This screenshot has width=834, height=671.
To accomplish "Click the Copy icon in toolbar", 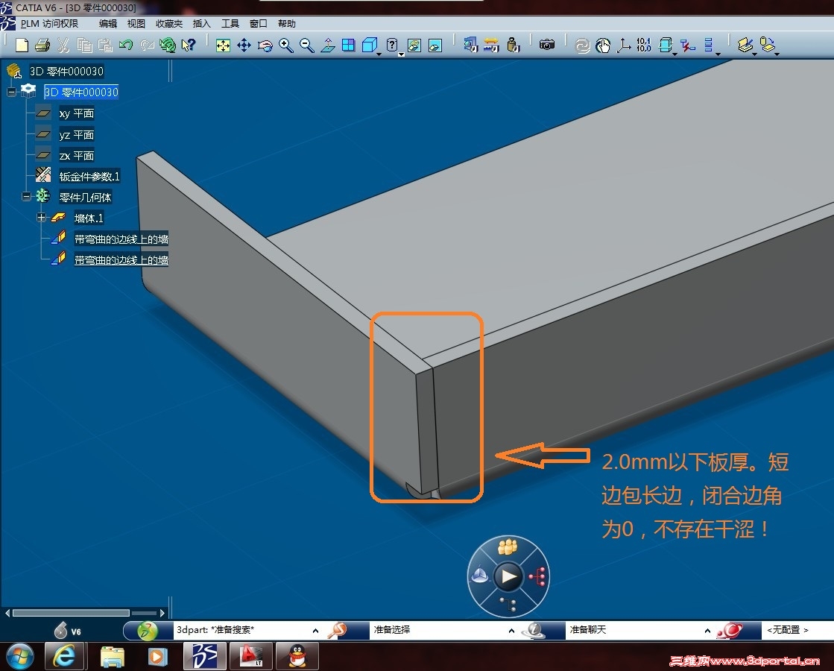I will (84, 45).
